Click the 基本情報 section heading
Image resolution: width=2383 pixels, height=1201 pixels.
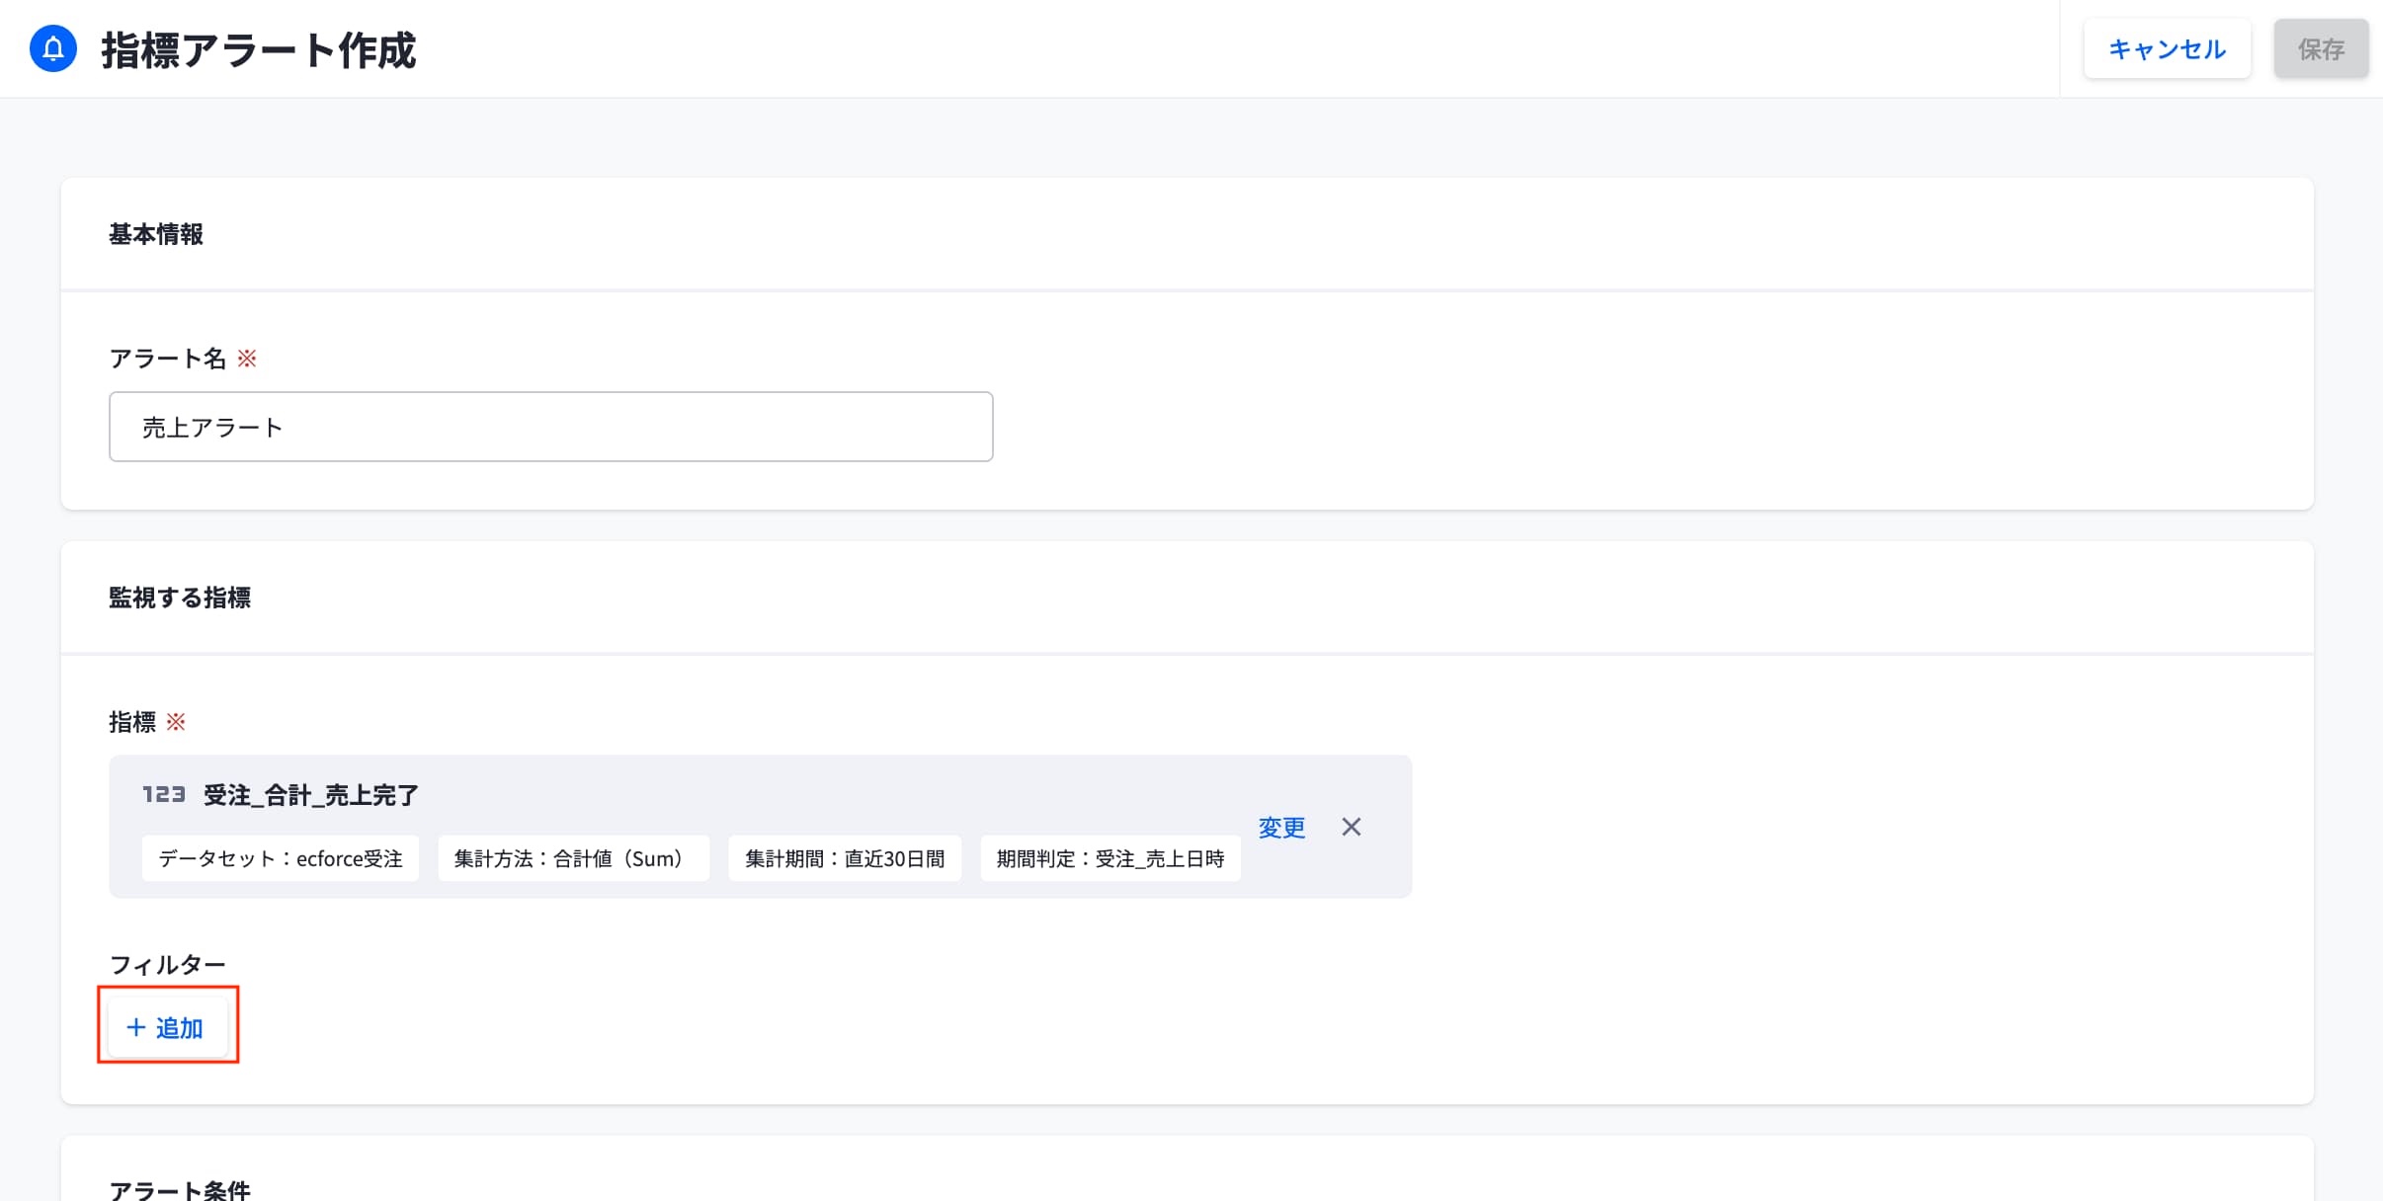(x=156, y=234)
